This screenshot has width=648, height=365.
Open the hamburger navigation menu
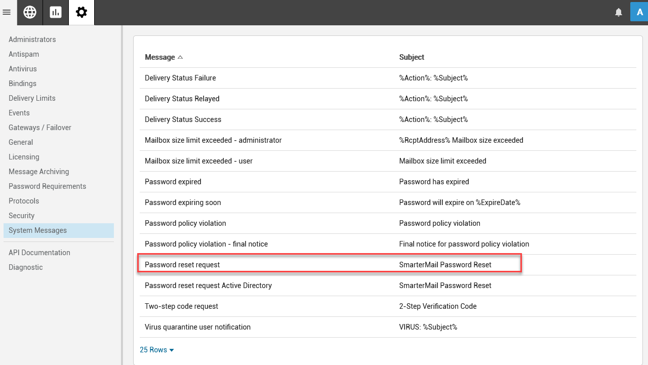7,12
